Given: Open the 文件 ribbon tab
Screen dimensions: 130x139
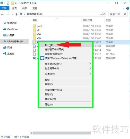Looking at the screenshot, I should [5, 8].
